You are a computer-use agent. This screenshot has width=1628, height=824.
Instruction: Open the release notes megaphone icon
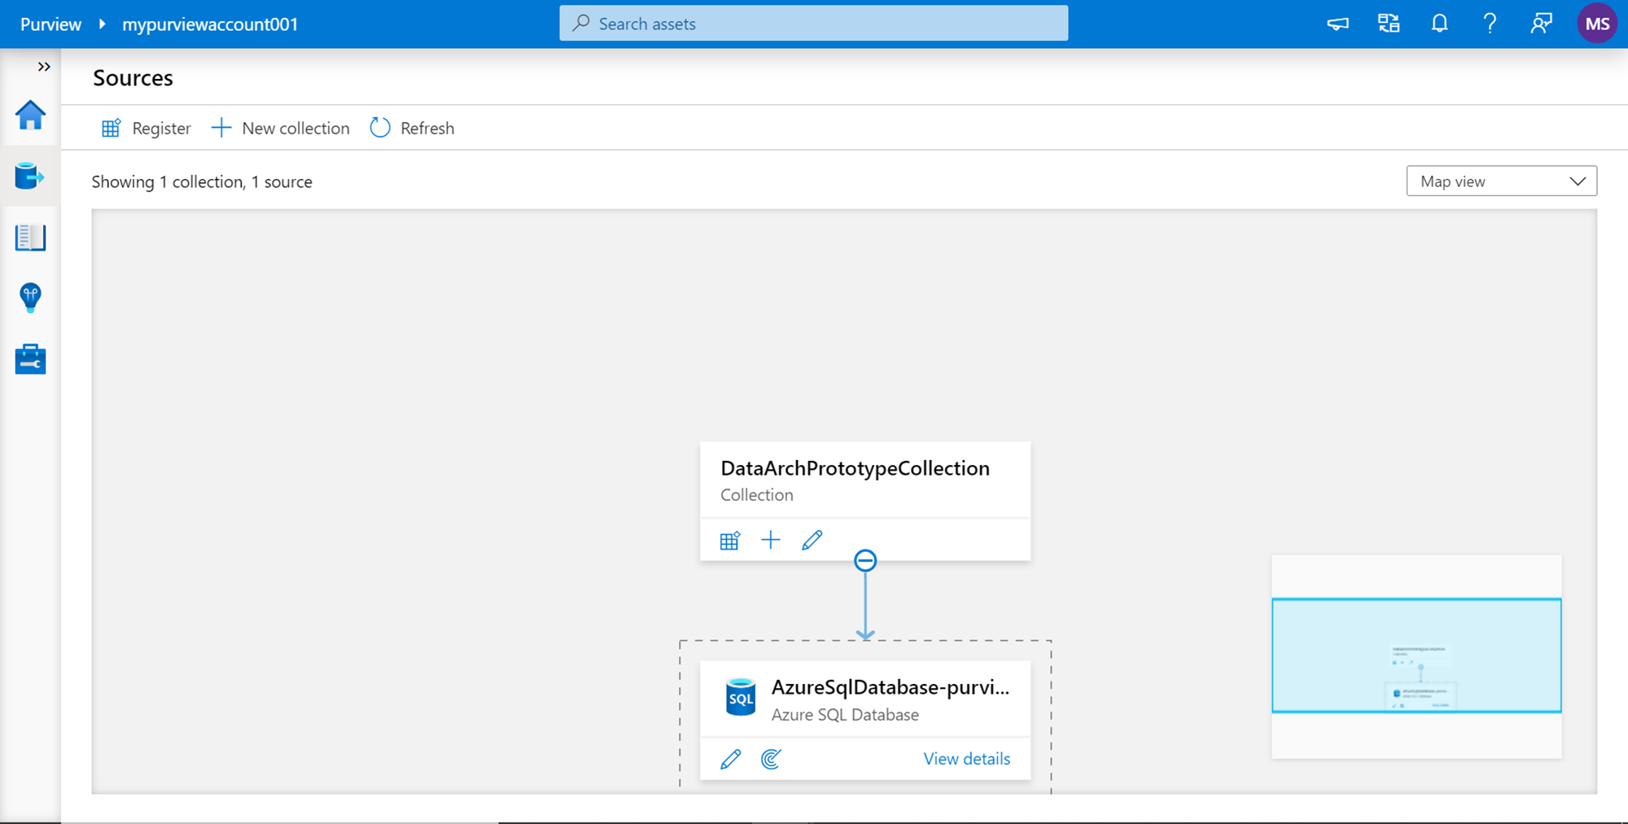1337,24
